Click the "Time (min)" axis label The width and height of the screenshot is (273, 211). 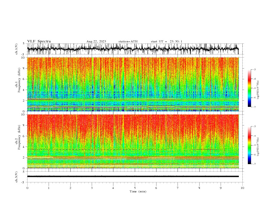[x=138, y=191]
